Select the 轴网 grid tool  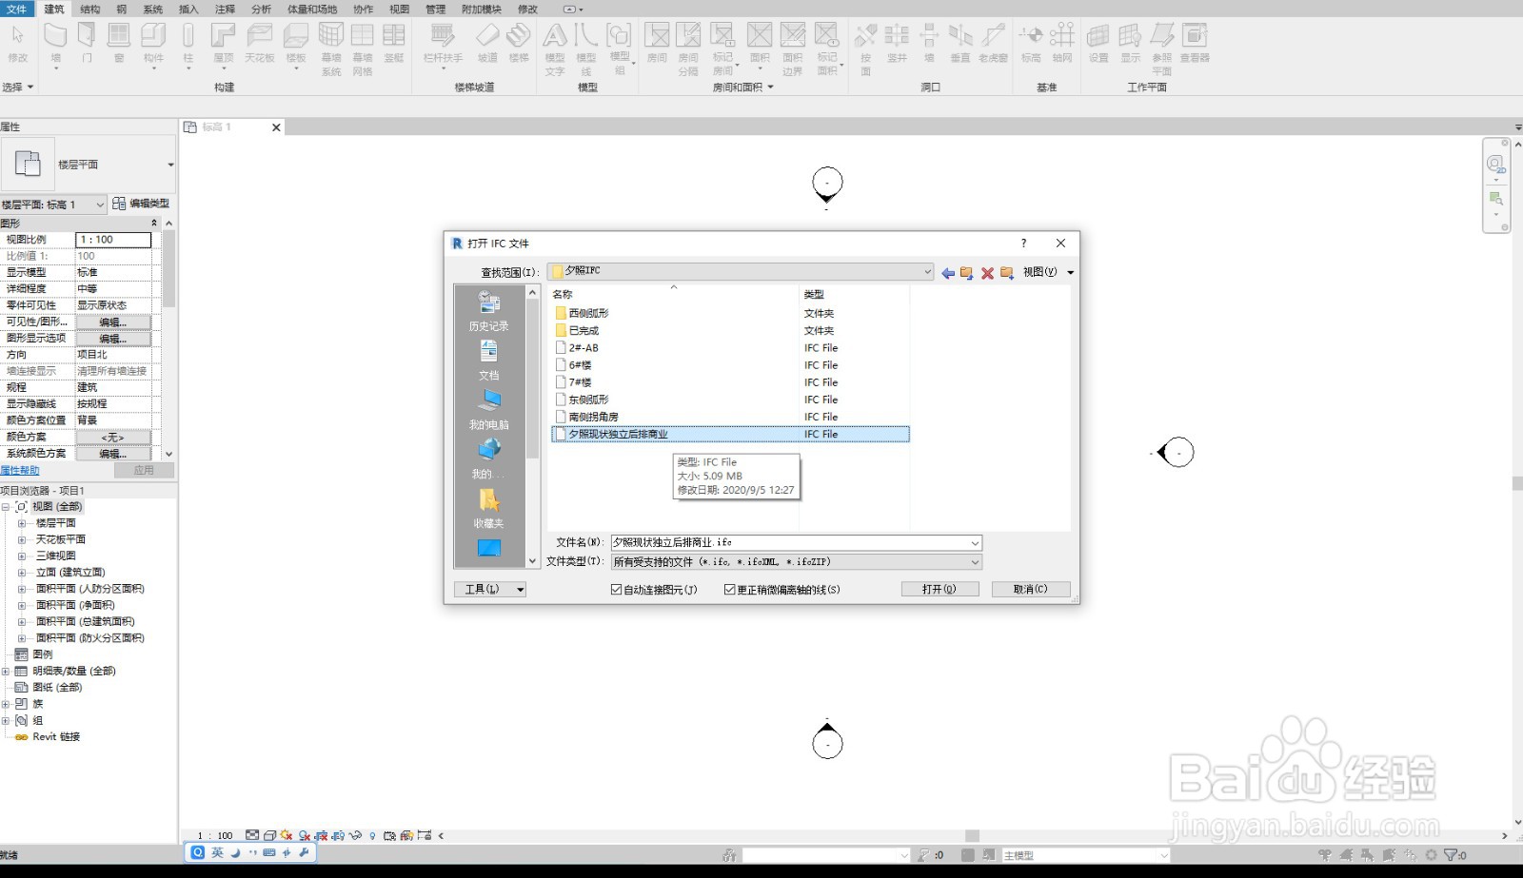1062,44
